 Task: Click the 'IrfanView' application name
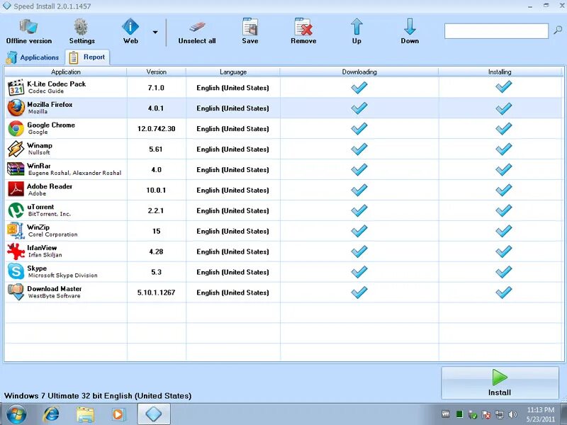click(42, 248)
